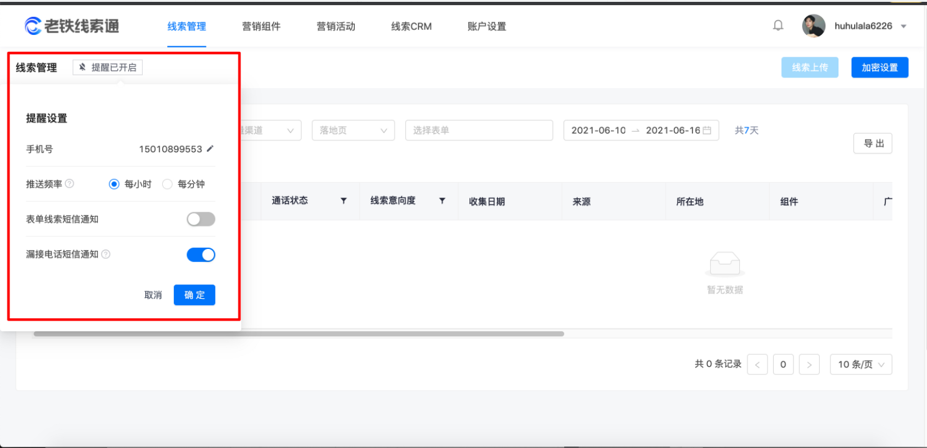This screenshot has height=448, width=927.
Task: Click the 导出 export button
Action: coord(873,143)
